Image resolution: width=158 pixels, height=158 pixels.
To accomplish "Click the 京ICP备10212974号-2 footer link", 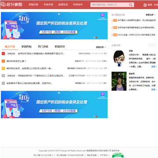I will click(43, 155).
